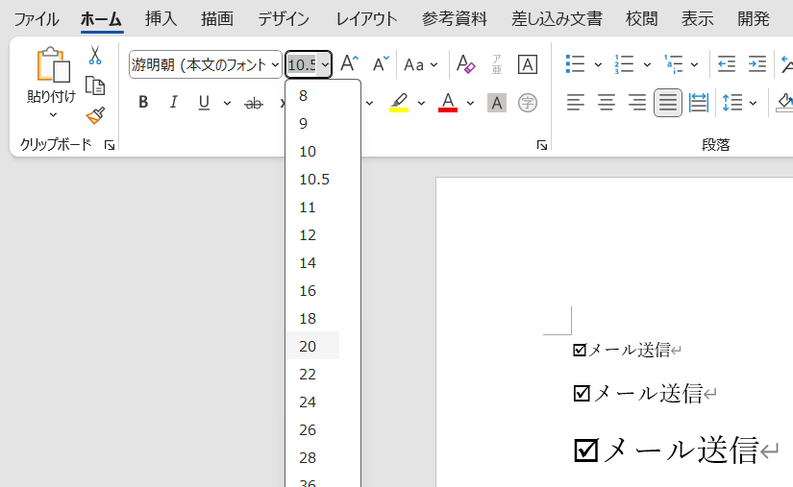Click the Cut scissors icon

tap(95, 55)
